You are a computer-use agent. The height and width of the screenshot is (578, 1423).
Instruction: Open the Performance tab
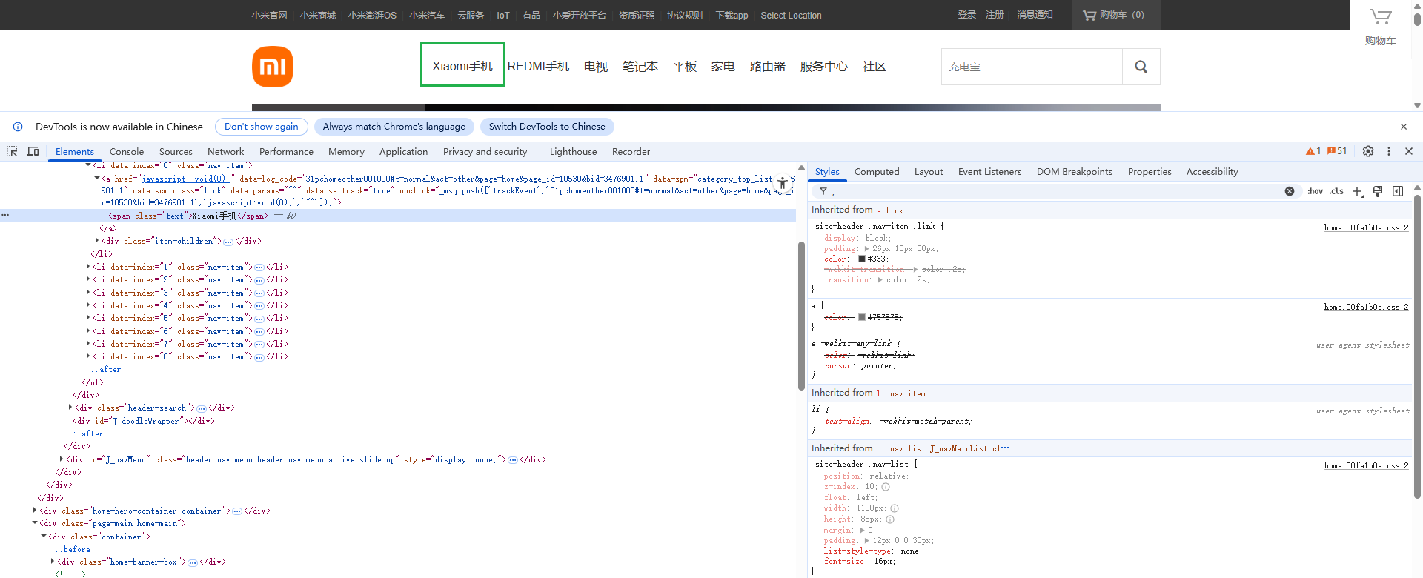[286, 151]
